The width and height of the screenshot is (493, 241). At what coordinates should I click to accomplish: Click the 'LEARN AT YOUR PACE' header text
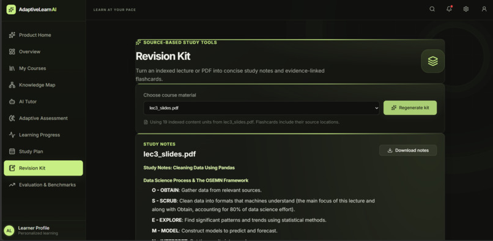tap(114, 10)
